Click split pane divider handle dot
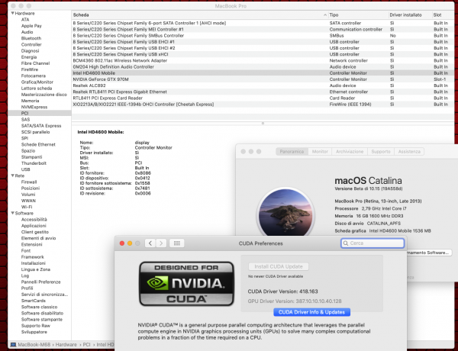The height and width of the screenshot is (351, 458). (263, 123)
